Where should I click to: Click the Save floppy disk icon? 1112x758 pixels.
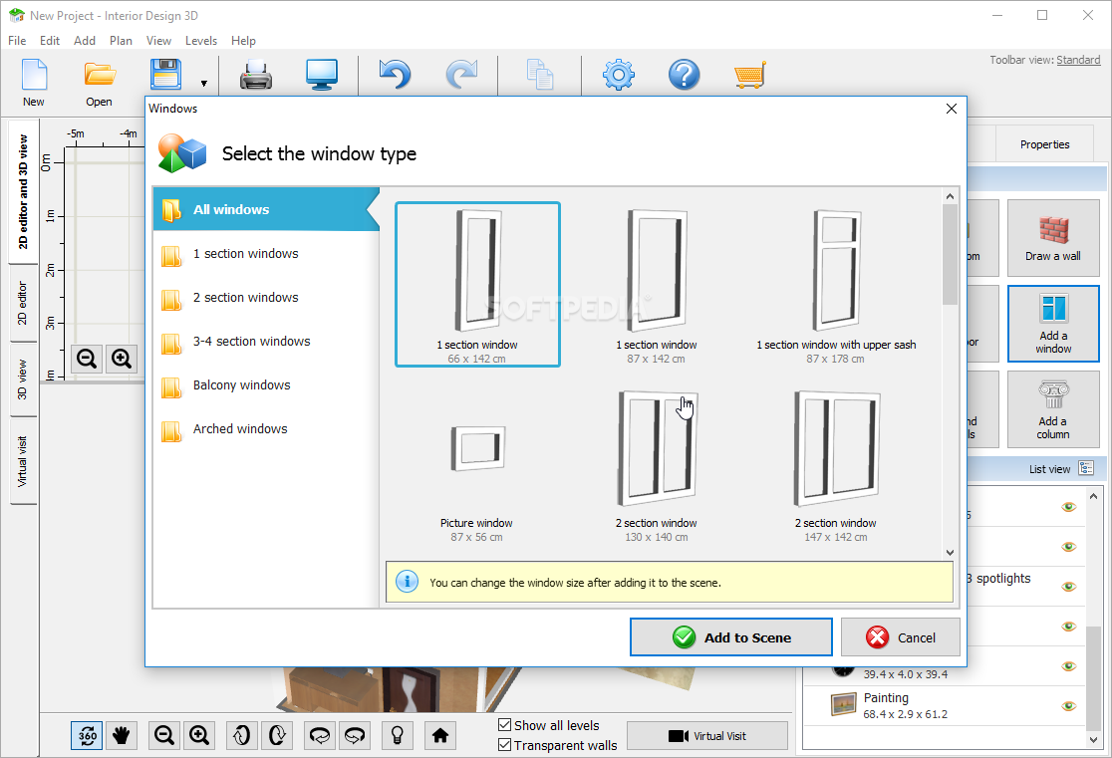click(166, 75)
